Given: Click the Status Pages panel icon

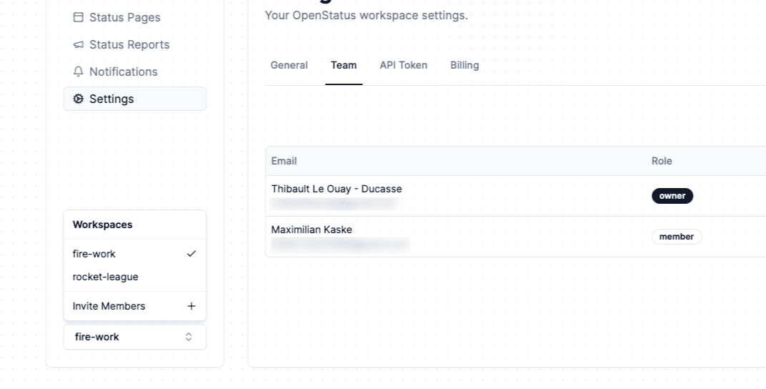Looking at the screenshot, I should 79,17.
